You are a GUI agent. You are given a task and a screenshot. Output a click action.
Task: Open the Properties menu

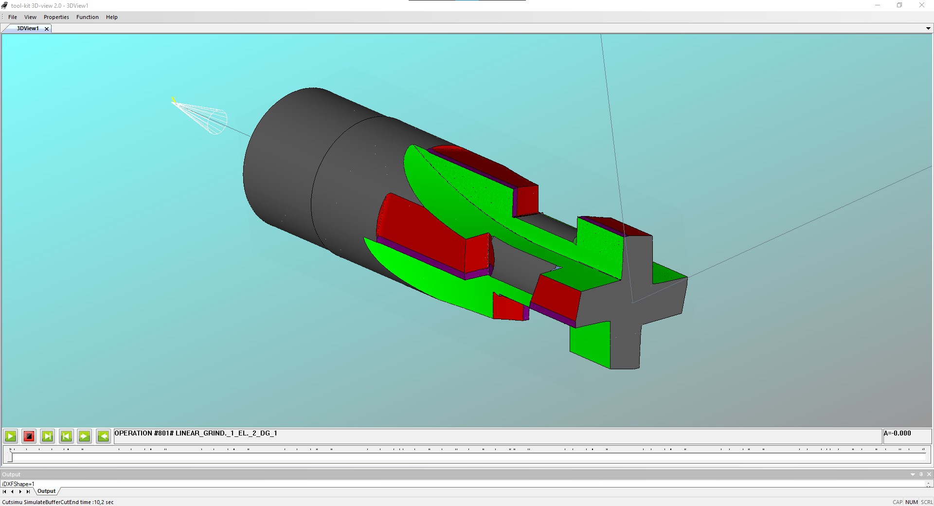[x=56, y=17]
